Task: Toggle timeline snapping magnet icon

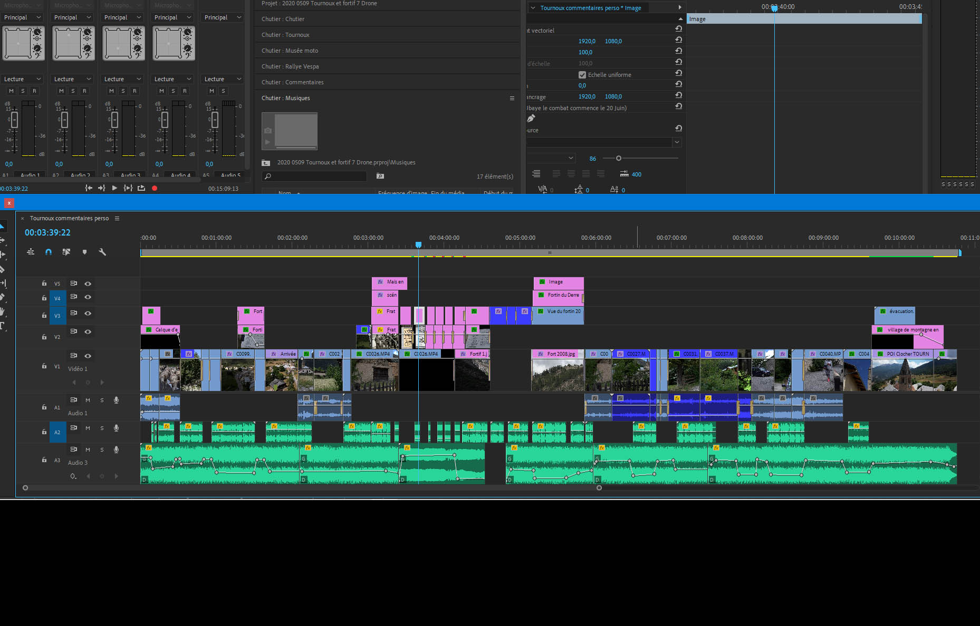Action: (x=49, y=252)
